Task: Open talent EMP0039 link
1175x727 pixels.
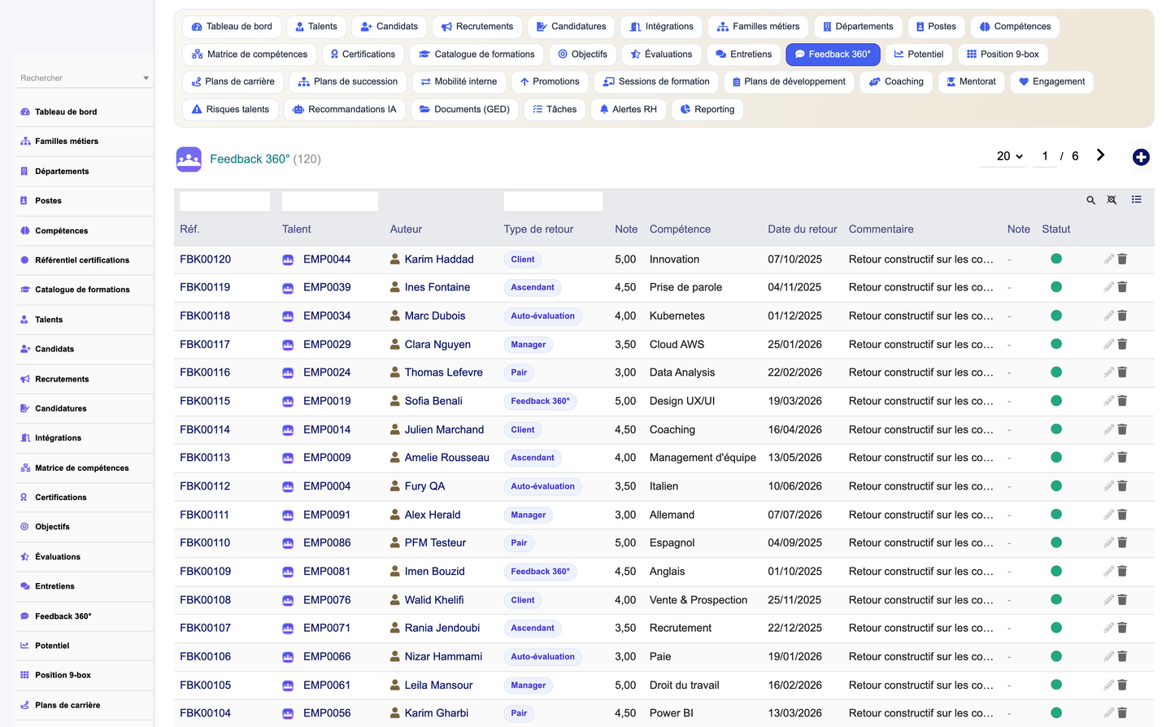Action: pos(327,287)
